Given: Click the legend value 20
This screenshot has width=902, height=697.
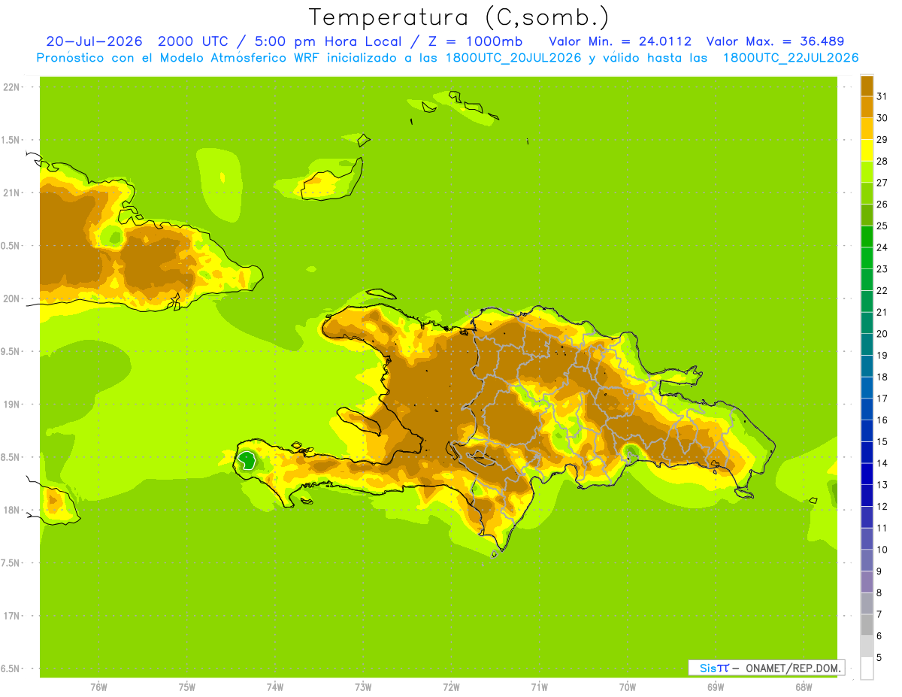Looking at the screenshot, I should tap(882, 334).
